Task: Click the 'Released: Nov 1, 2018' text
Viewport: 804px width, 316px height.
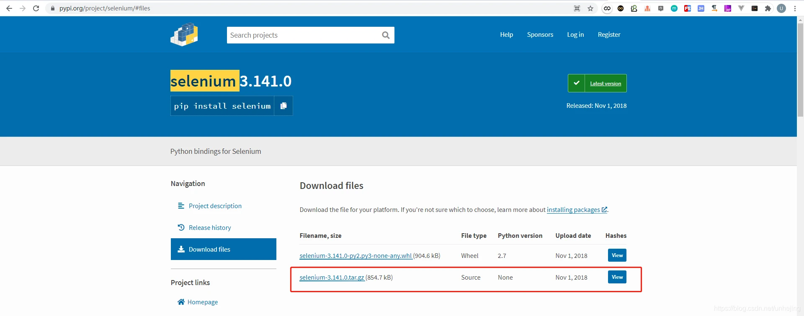Action: pos(596,106)
